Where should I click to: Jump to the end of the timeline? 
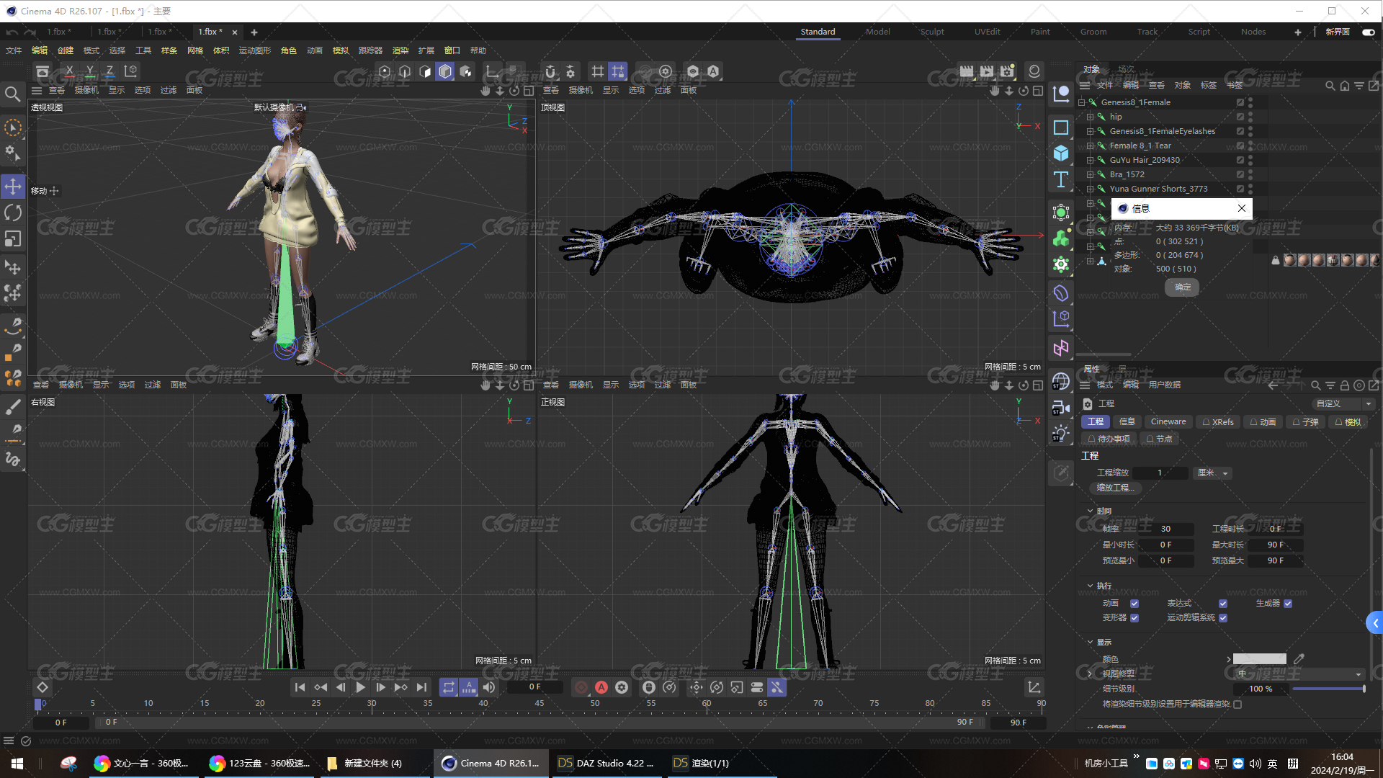click(x=421, y=687)
